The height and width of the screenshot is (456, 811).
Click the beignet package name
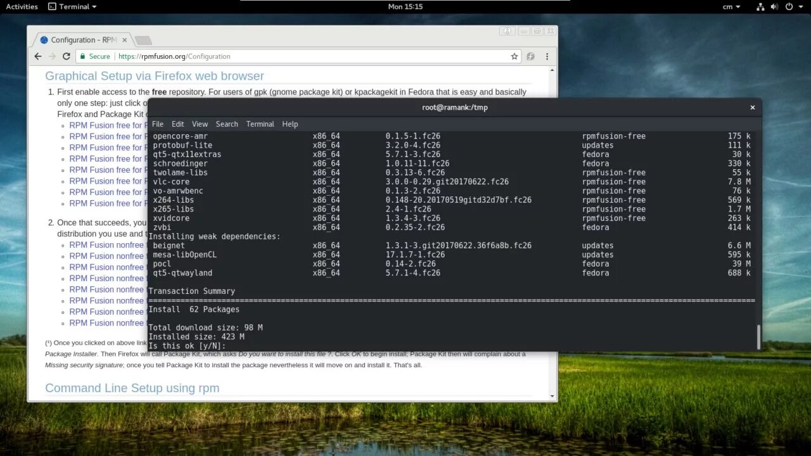169,246
